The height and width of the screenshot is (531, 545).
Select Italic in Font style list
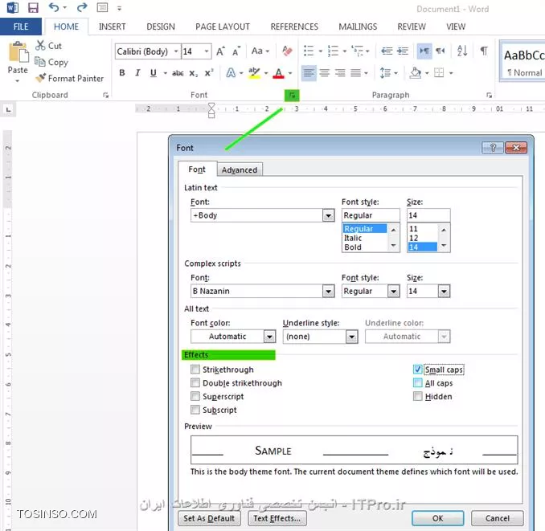point(353,238)
